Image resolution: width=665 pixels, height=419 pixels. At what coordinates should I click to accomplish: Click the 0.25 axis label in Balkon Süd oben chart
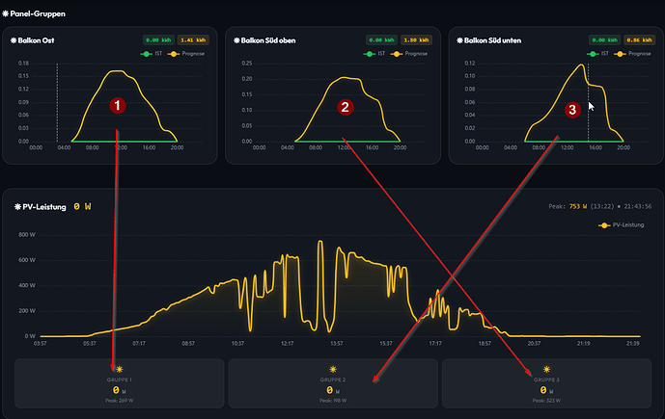pos(247,64)
